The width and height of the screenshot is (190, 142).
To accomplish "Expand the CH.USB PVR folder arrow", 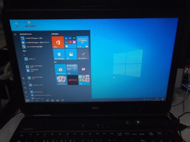I will coord(52,70).
